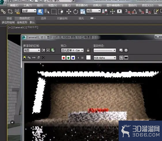Toggle Spinner Snap
This screenshot has width=162, height=141.
[148, 12]
